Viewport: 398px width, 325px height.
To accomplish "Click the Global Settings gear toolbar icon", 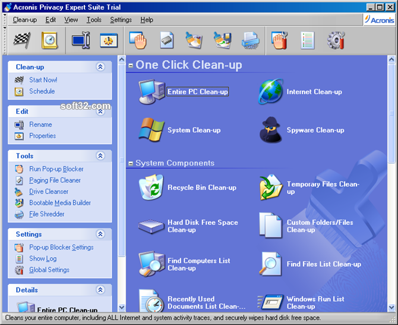I will (x=336, y=40).
